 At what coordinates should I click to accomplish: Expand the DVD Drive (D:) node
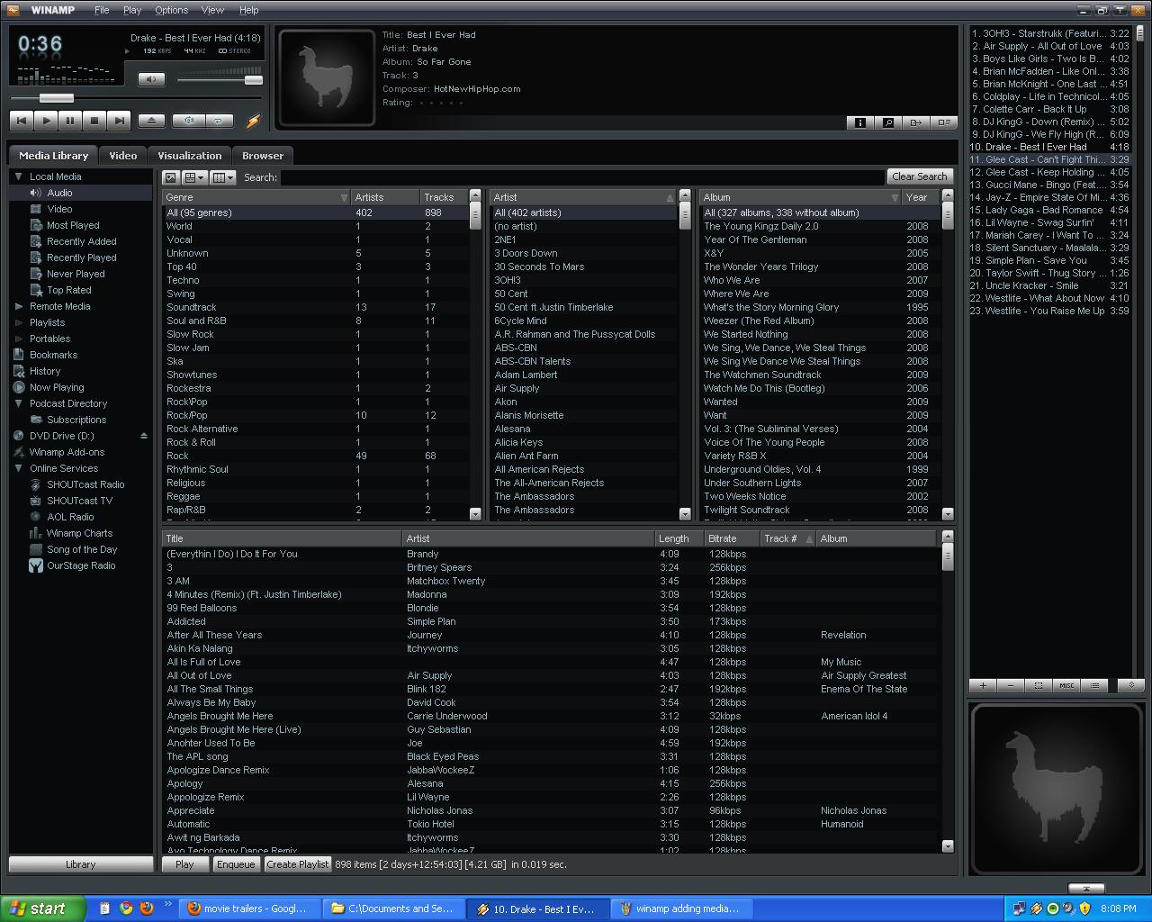tap(18, 436)
